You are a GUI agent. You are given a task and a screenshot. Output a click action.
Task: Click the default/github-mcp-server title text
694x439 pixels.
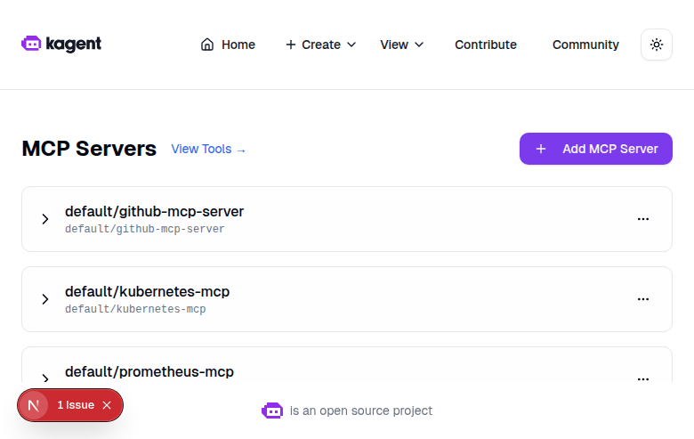tap(154, 212)
